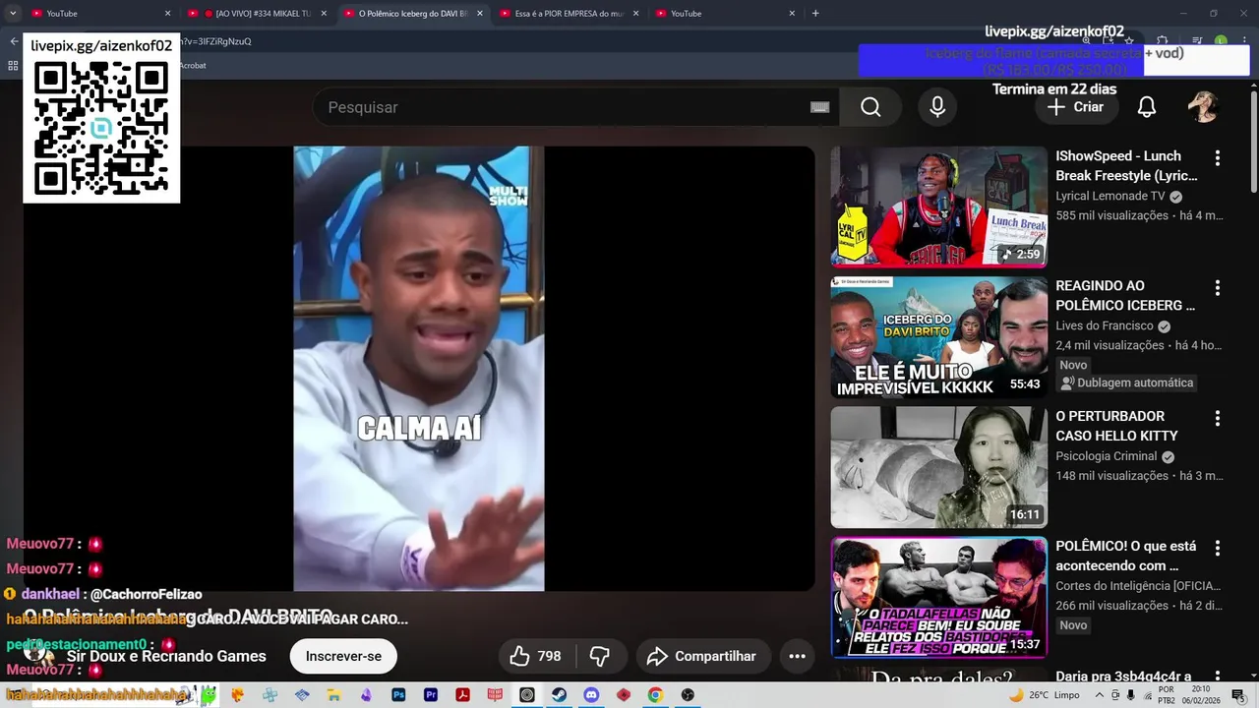Close the O Polêmico Iceberg do DAVI tab
Viewport: 1259px width, 708px height.
point(480,14)
